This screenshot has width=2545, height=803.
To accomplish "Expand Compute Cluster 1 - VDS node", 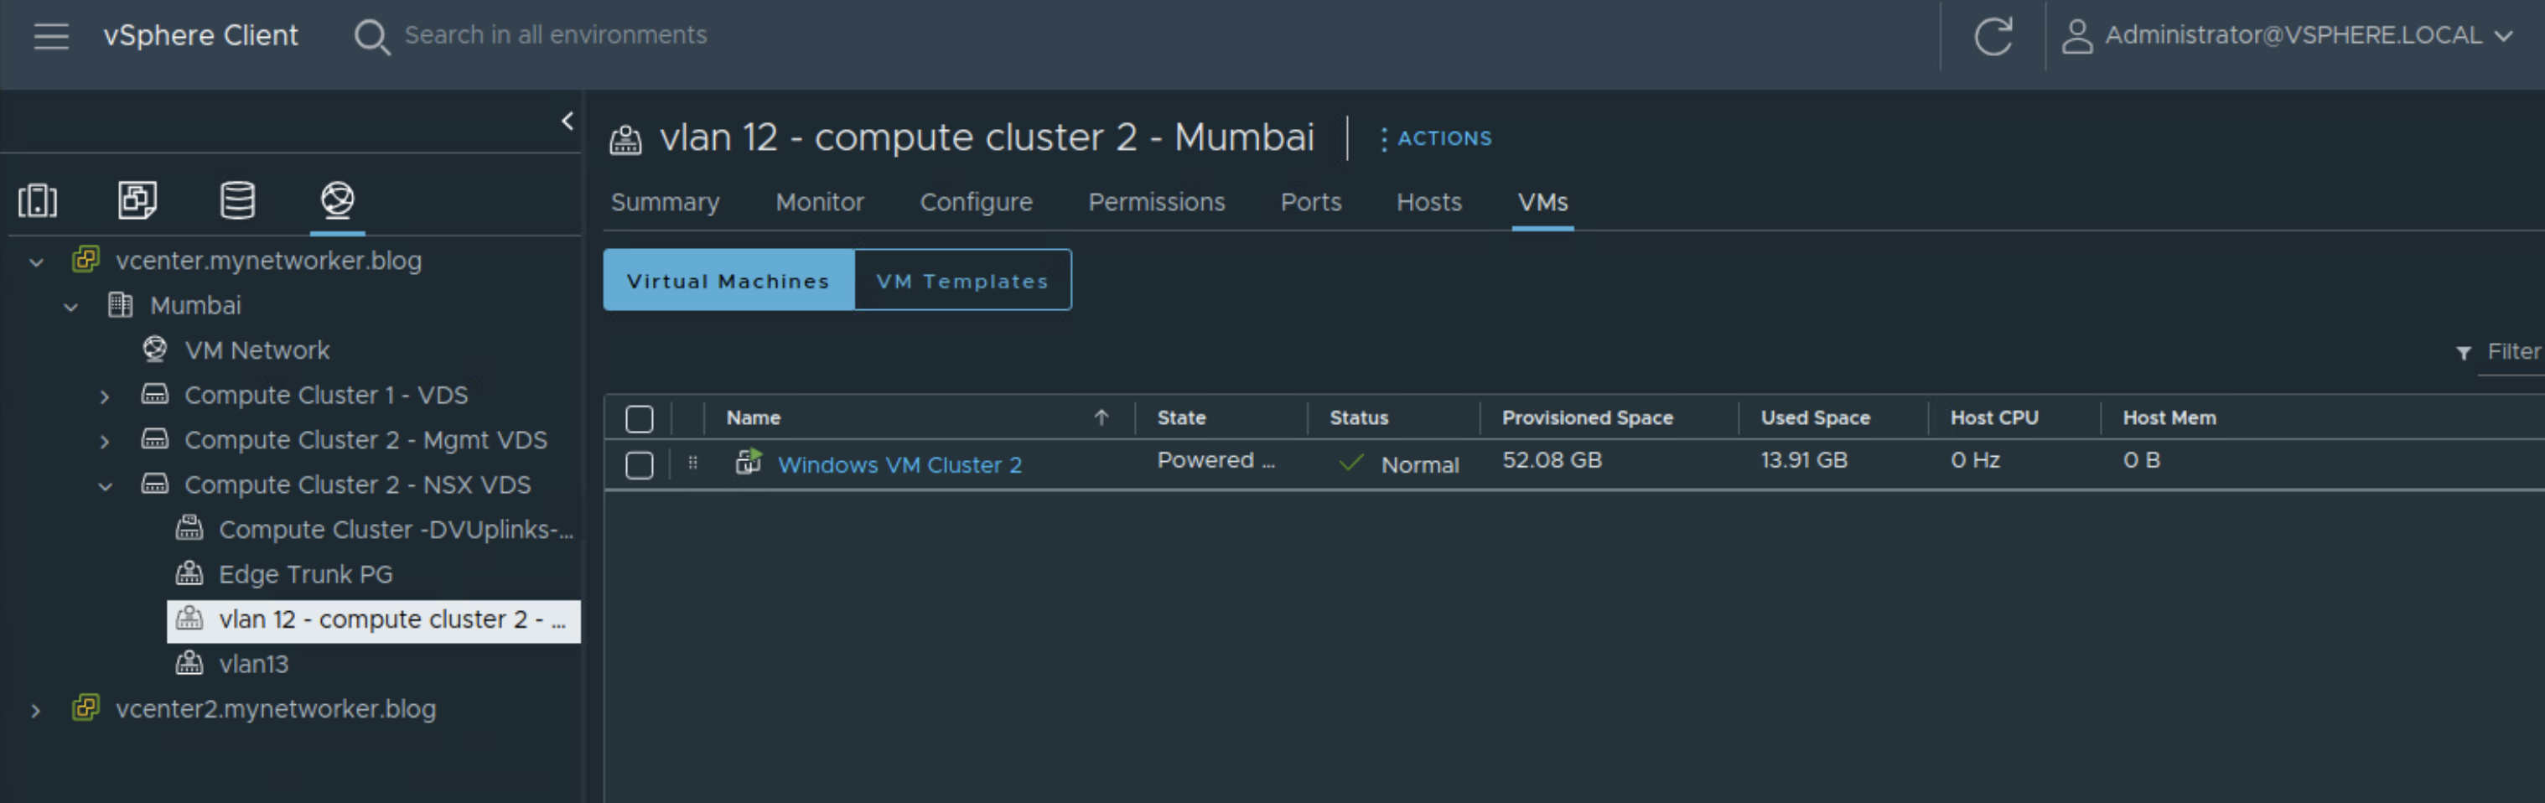I will tap(105, 396).
